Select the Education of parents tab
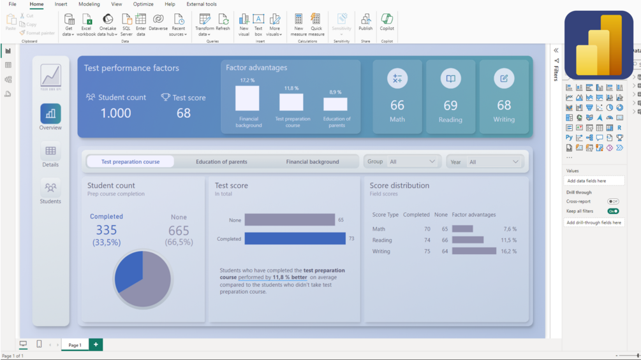Screen dimensions: 641x360 221,162
